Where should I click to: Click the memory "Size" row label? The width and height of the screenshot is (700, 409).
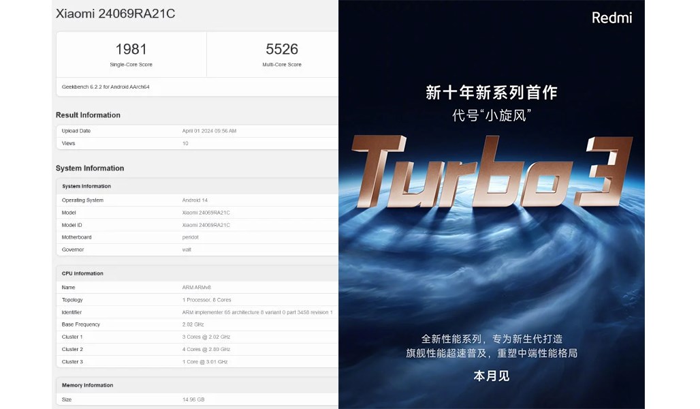67,399
